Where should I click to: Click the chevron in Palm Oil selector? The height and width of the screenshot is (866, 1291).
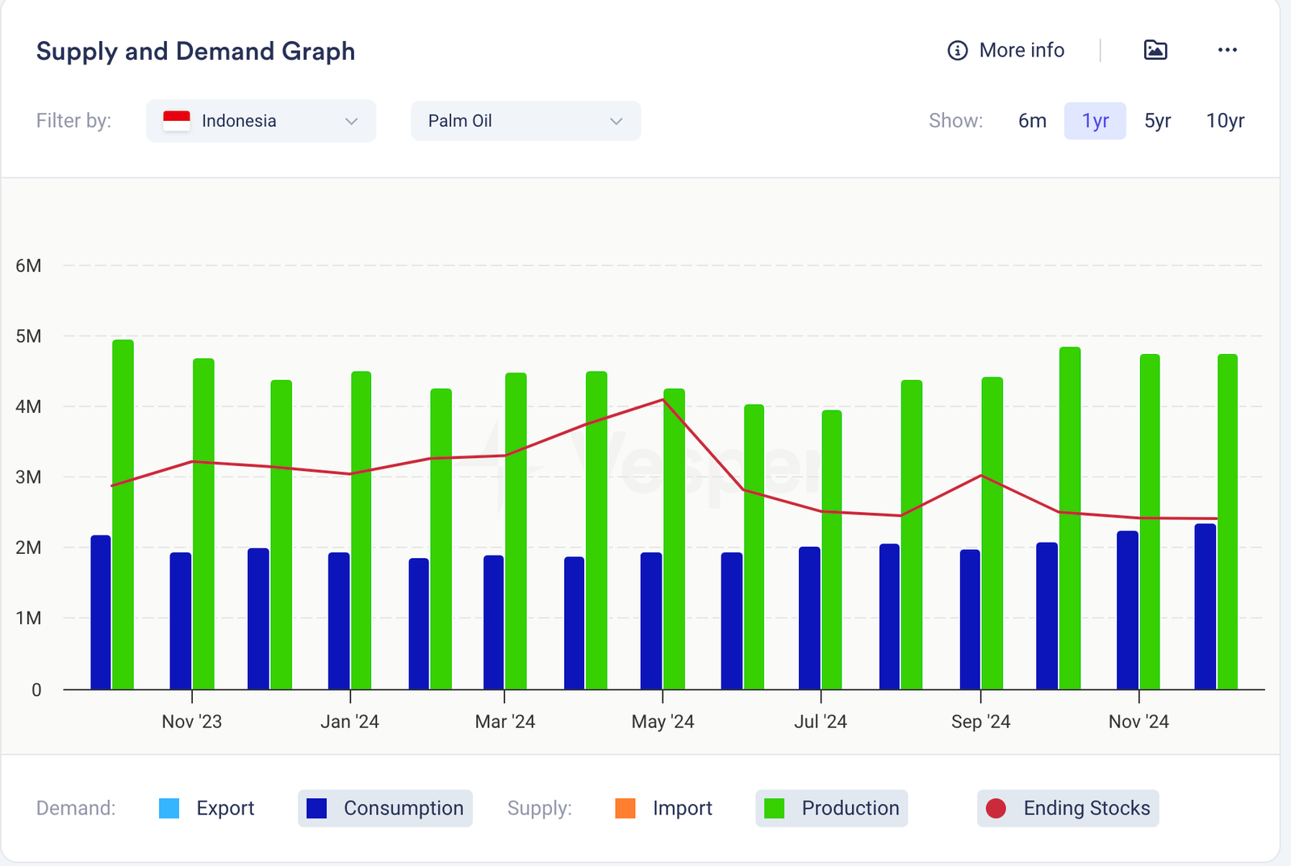click(x=616, y=122)
